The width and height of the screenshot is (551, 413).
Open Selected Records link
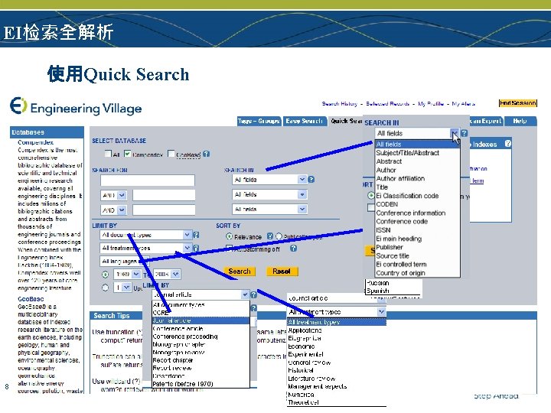click(387, 103)
